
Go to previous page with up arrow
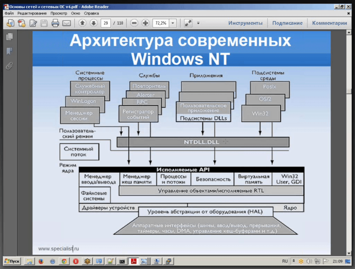click(83, 23)
